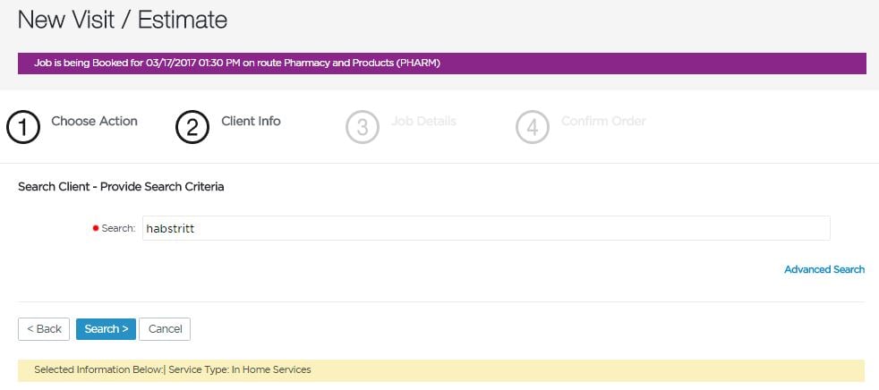Click the greyed-out step 4 circle

click(x=532, y=127)
